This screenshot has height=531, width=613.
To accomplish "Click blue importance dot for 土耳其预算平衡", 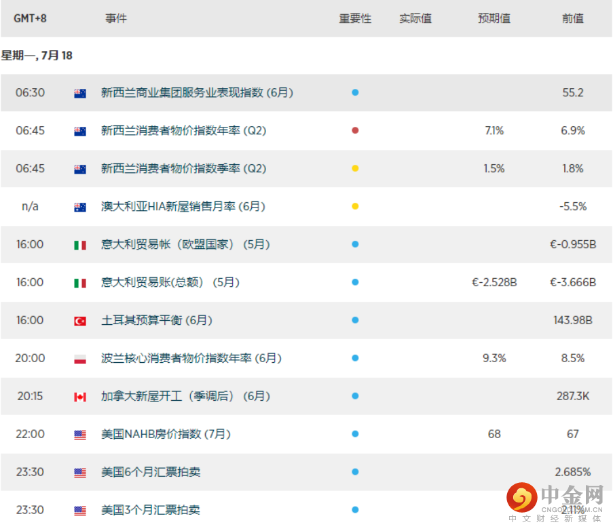I will [x=355, y=320].
